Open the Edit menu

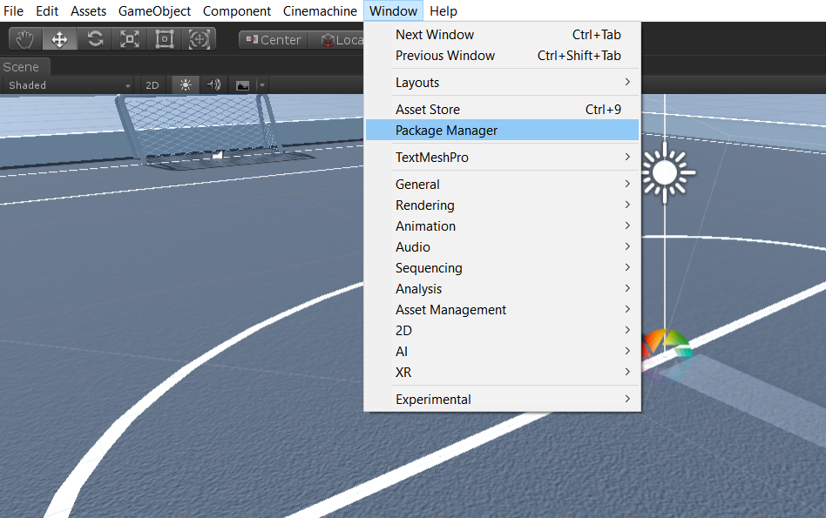47,11
